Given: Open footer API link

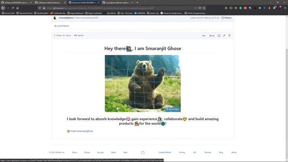Looking at the screenshot, I should click(x=195, y=153).
